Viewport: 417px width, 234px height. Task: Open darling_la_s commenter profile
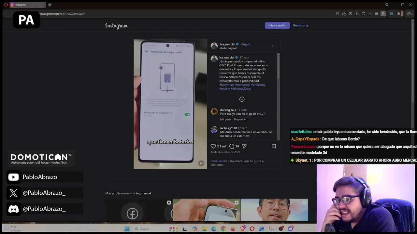pos(228,110)
